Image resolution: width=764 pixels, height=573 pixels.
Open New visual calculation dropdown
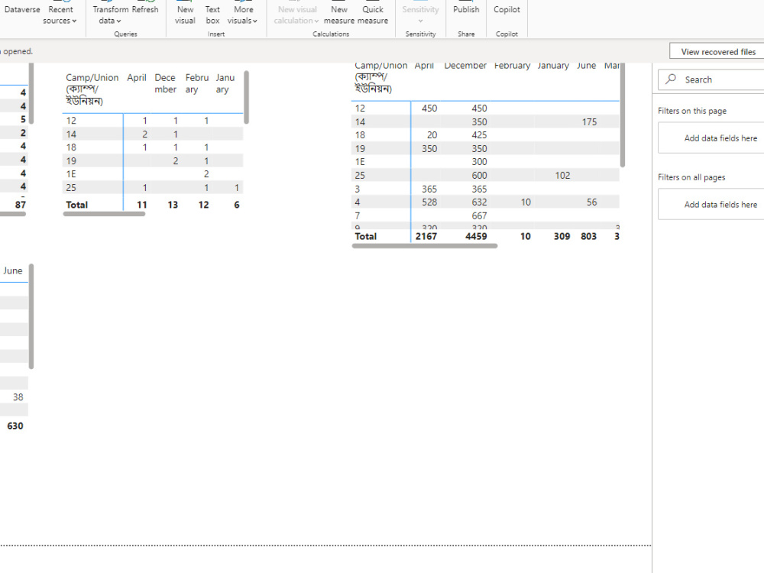(x=296, y=15)
